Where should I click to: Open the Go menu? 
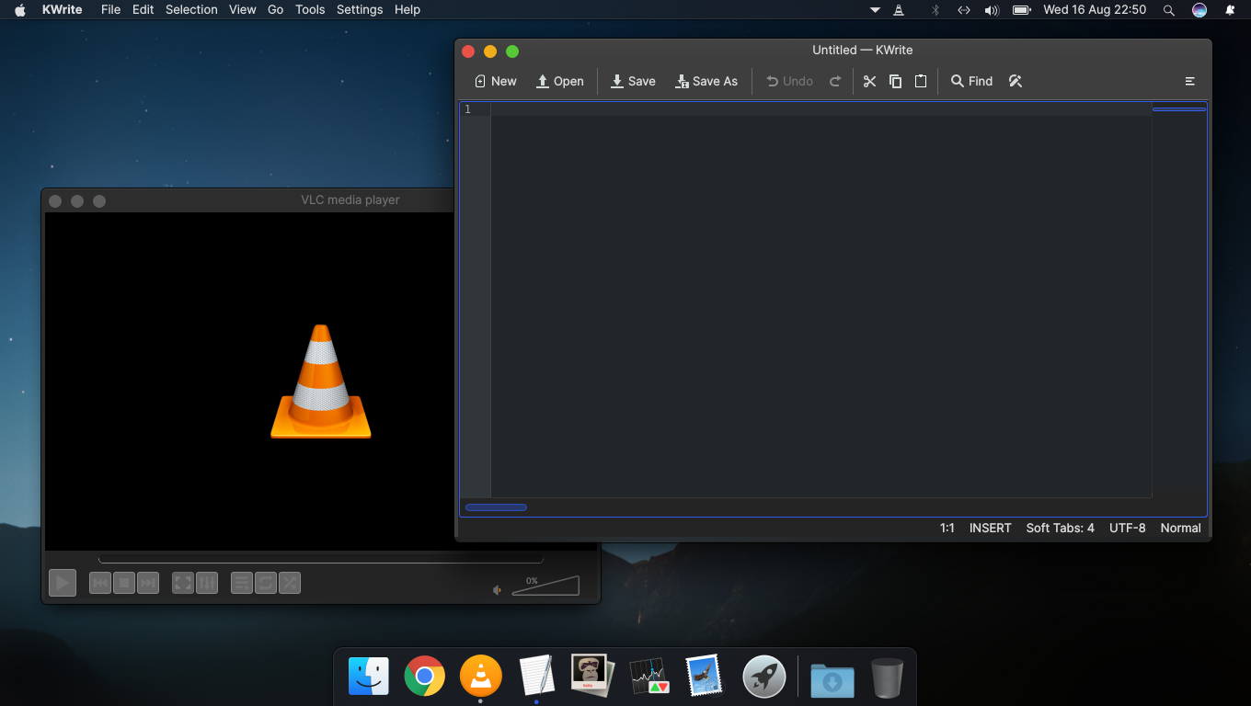point(276,9)
